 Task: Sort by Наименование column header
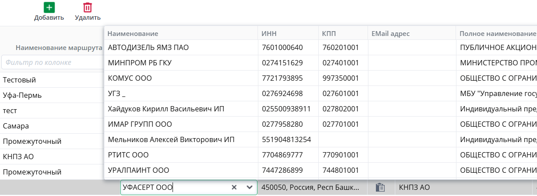132,34
